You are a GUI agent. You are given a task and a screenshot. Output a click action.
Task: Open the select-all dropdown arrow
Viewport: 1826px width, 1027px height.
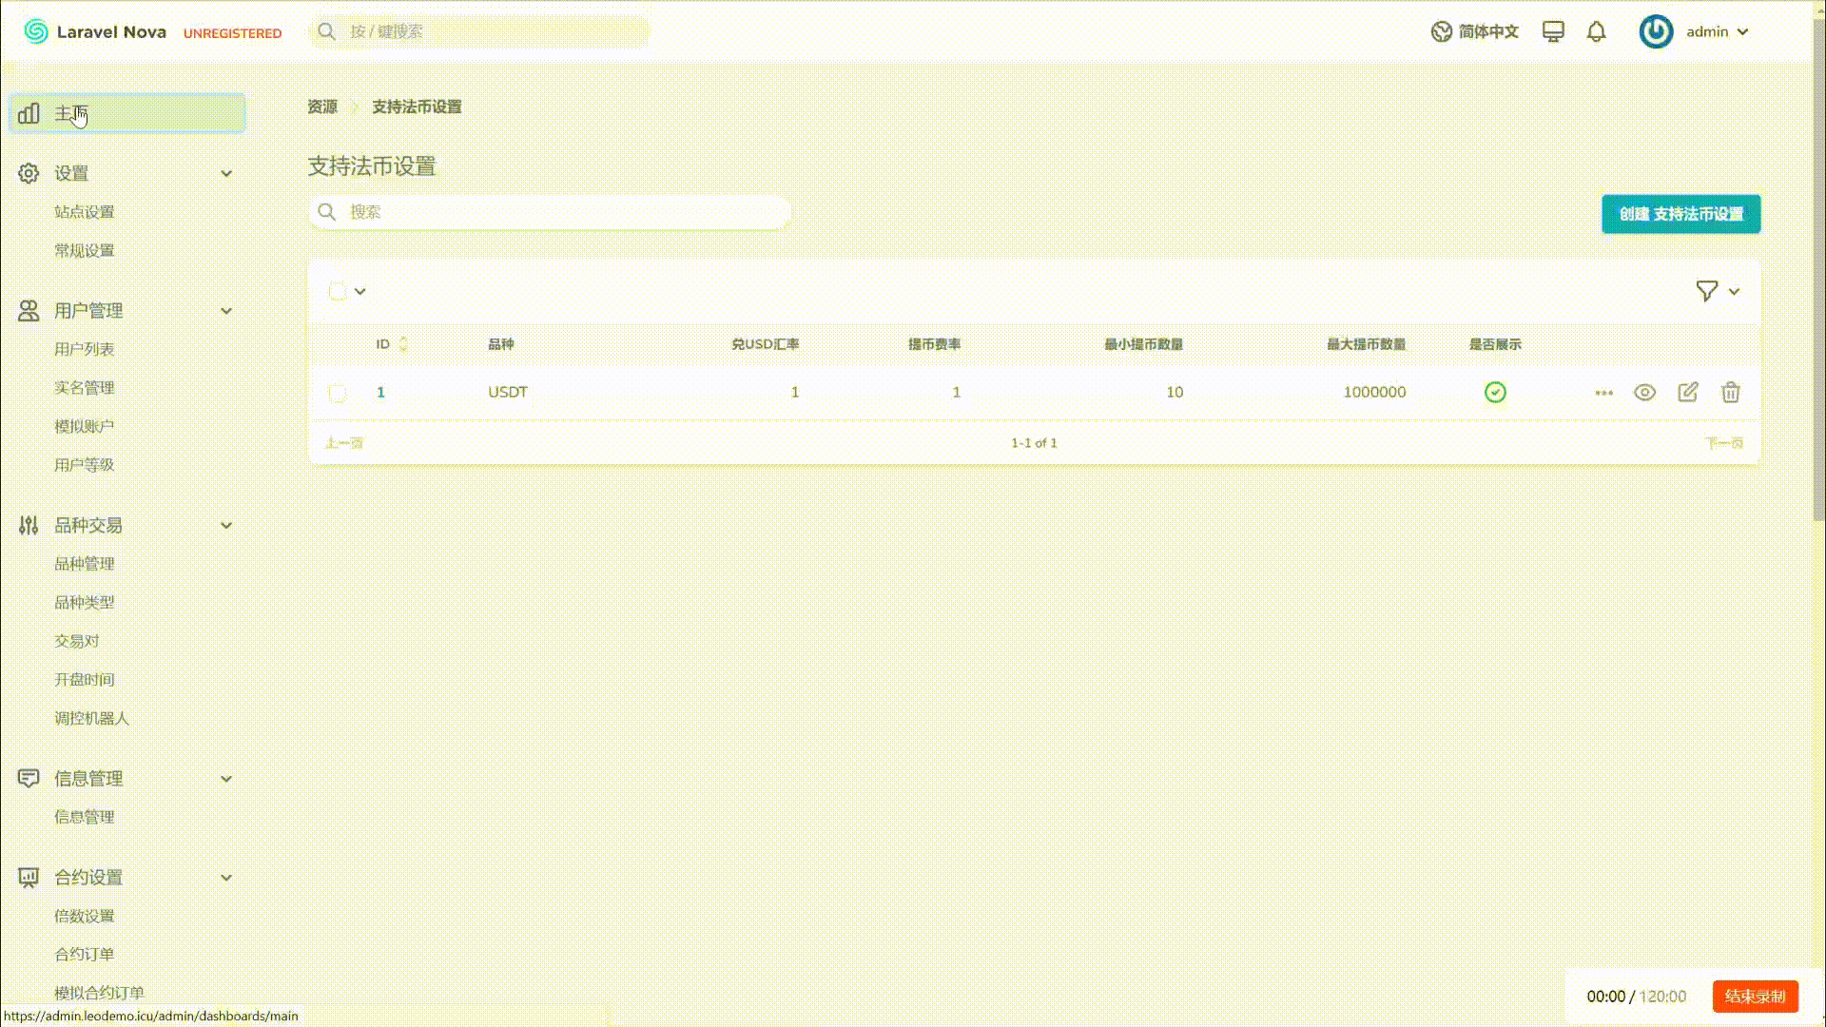click(x=360, y=291)
